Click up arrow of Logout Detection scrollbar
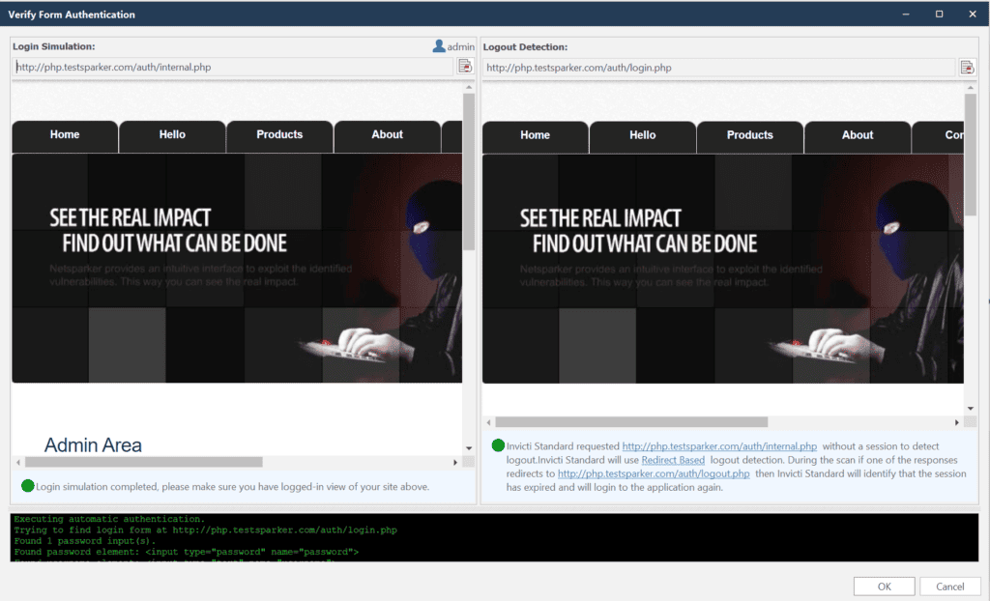The image size is (990, 601). pyautogui.click(x=971, y=88)
